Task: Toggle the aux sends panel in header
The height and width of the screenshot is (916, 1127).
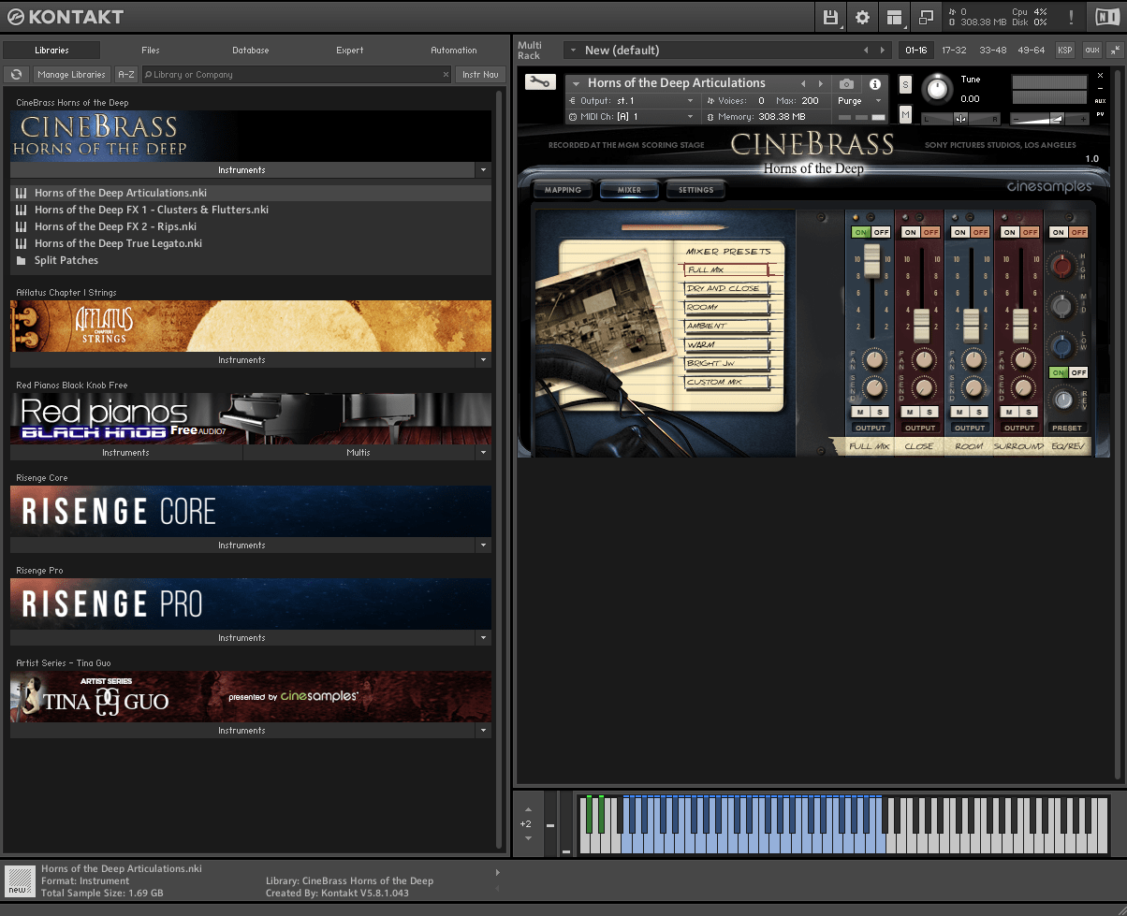Action: coord(1091,51)
